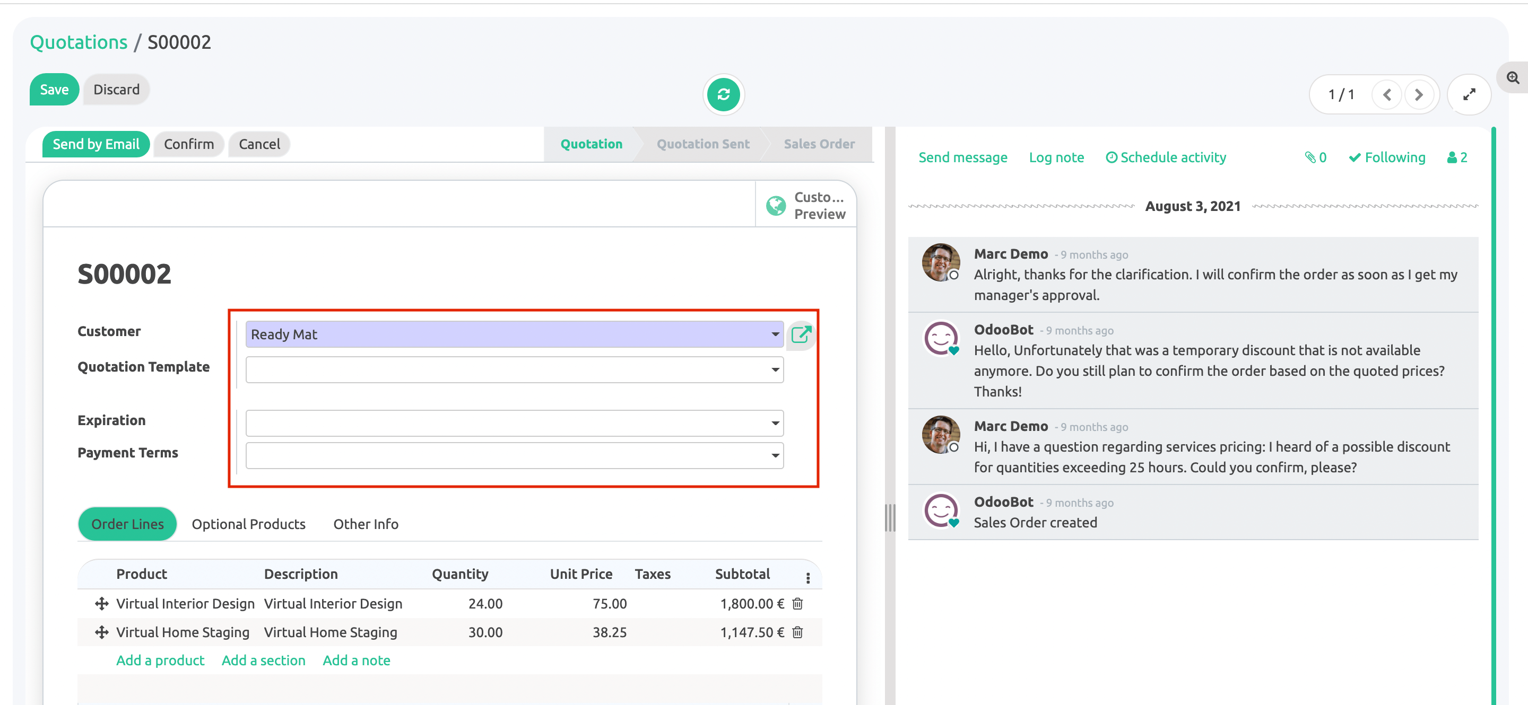The width and height of the screenshot is (1528, 705).
Task: Click the green refresh circular icon
Action: [723, 94]
